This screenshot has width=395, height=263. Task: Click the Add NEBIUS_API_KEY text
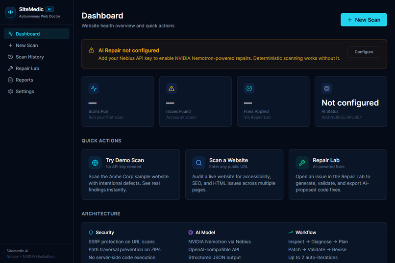point(342,117)
